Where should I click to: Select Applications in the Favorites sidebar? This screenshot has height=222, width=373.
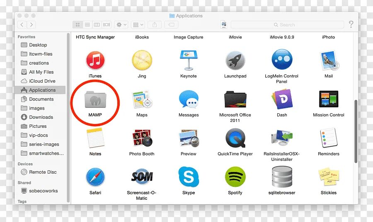tap(40, 90)
